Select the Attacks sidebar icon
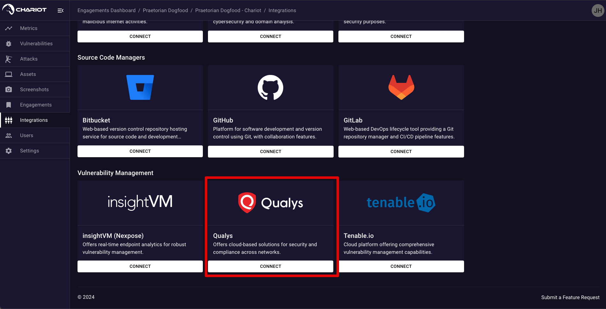 pos(9,59)
